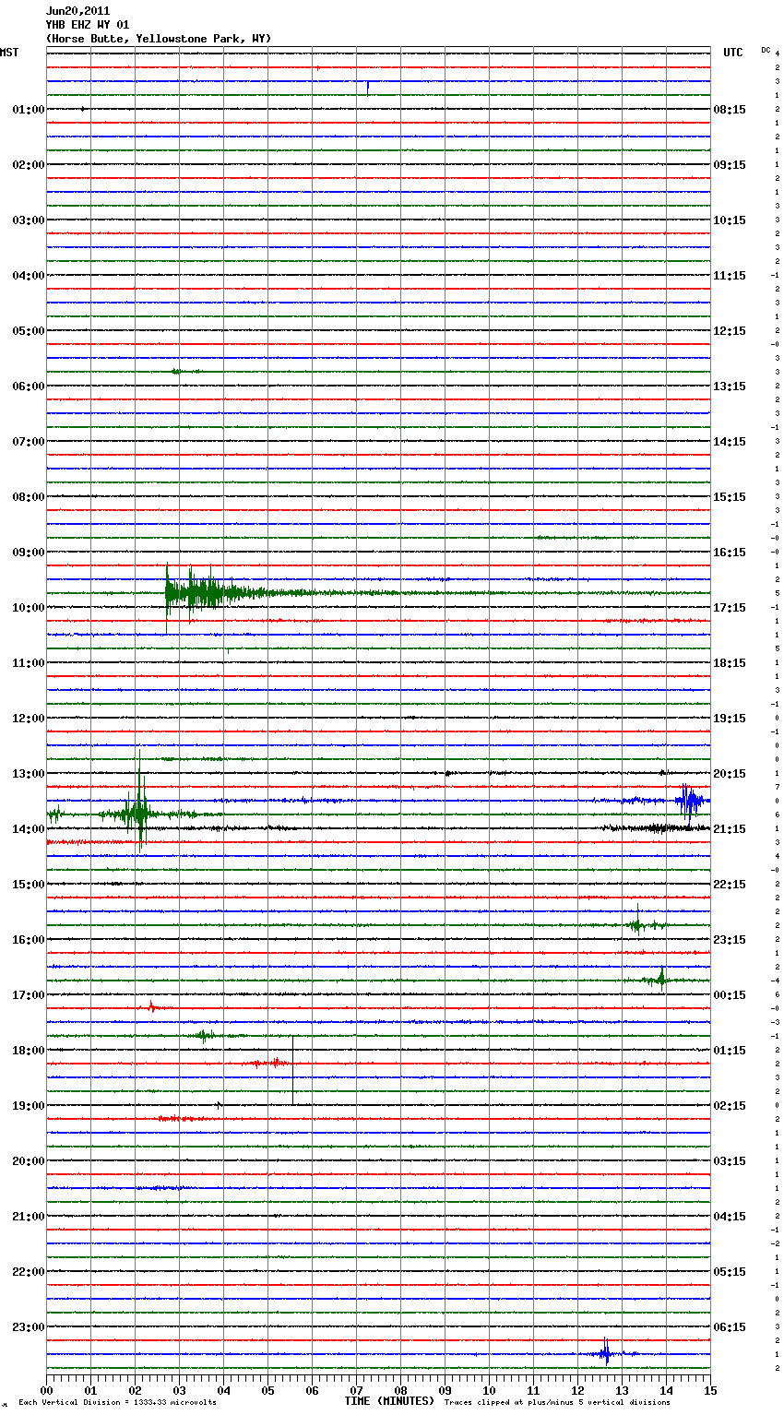Click the vertical division microvolts scale note
This screenshot has width=784, height=1415.
point(117,1402)
